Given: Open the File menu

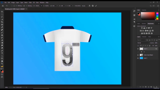Looking at the screenshot, I should coord(5,2).
